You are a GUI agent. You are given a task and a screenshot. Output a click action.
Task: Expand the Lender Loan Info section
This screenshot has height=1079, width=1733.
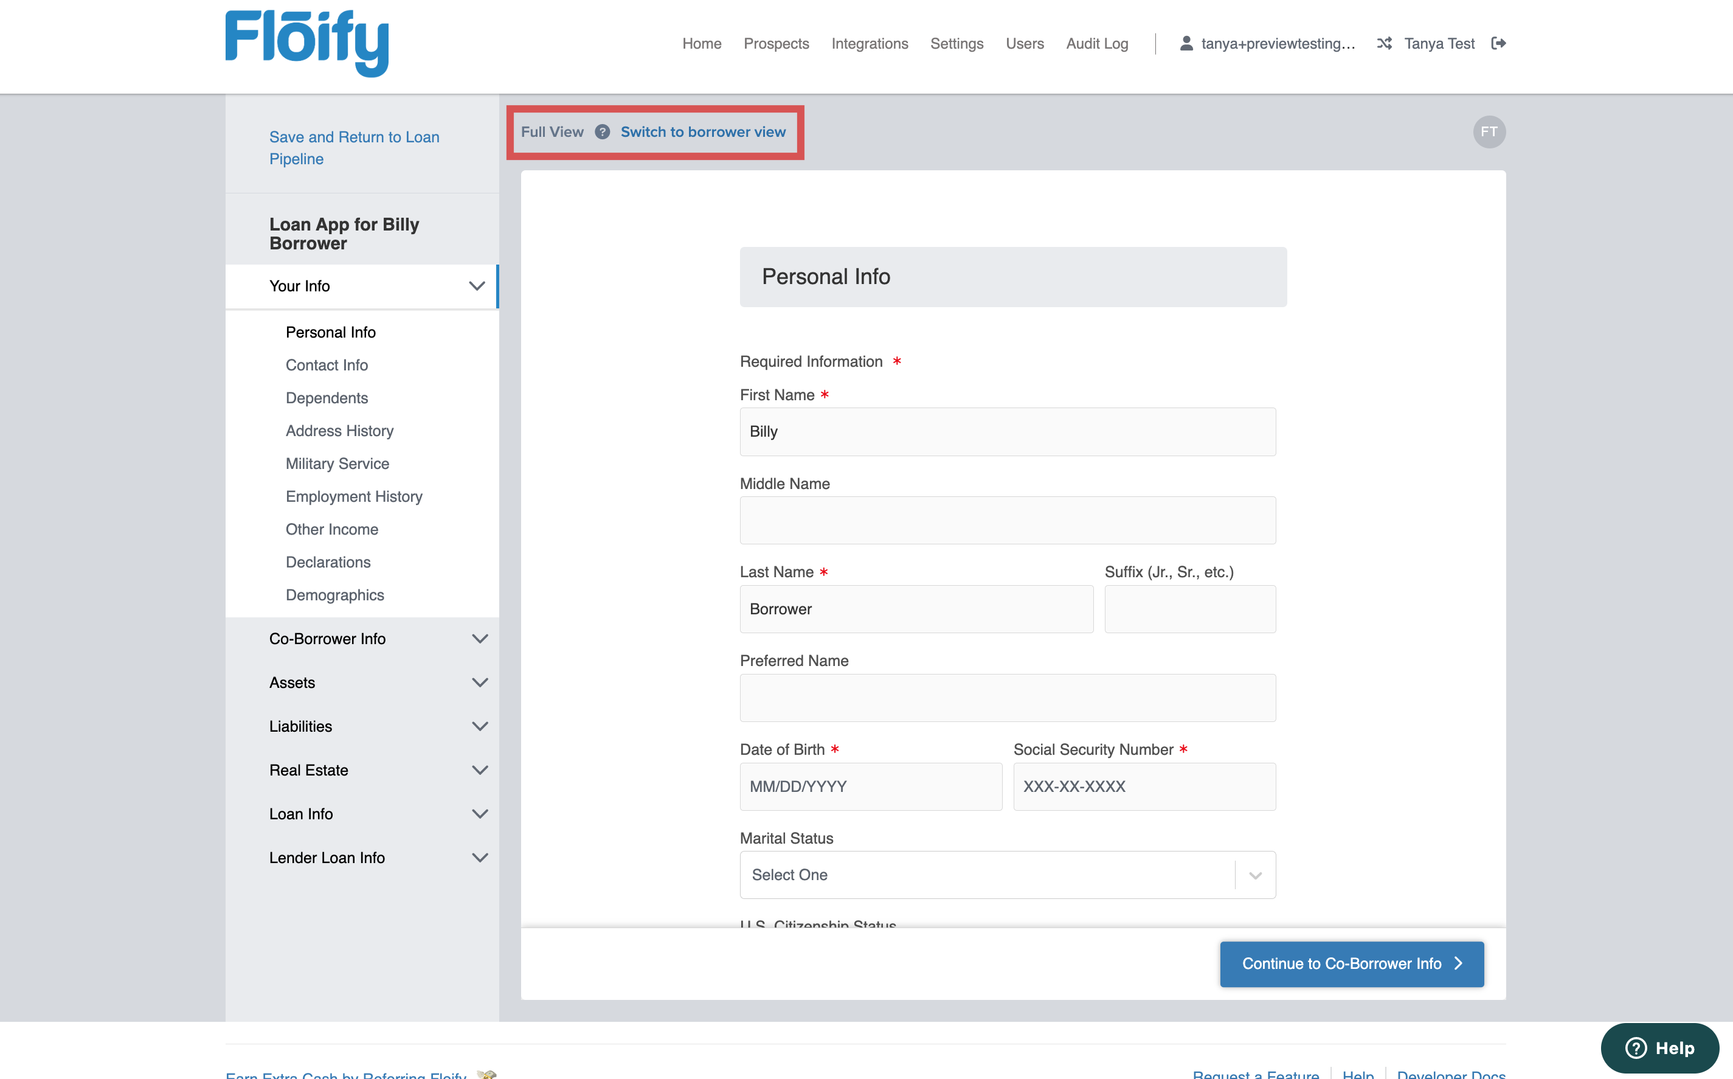coord(479,858)
